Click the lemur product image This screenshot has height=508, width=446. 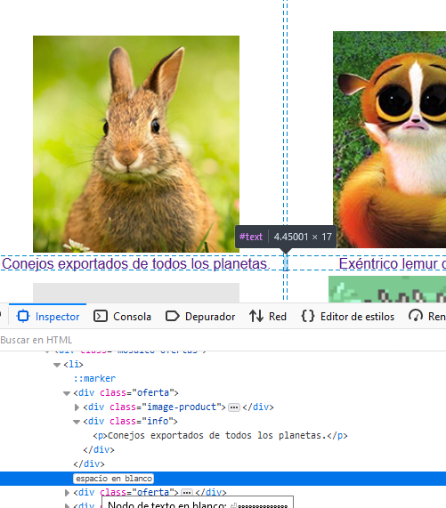click(389, 140)
